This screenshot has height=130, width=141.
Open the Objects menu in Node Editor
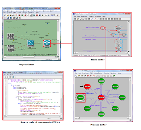(91, 16)
